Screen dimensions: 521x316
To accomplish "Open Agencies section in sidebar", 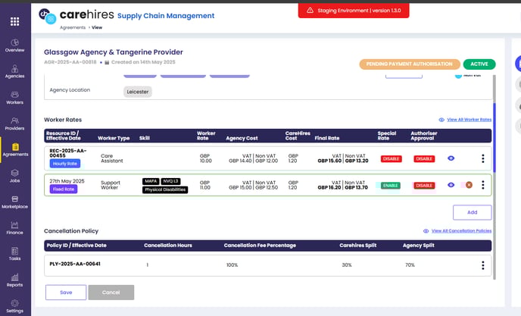I will click(14, 71).
